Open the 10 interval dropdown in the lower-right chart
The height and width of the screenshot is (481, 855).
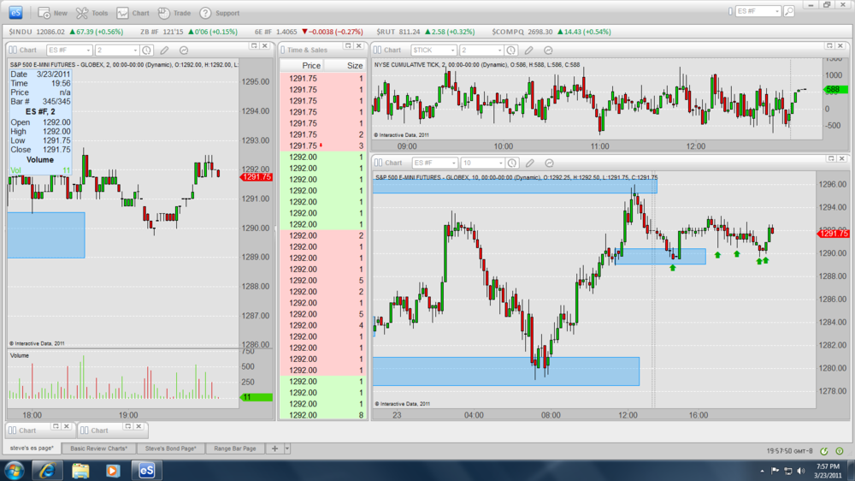click(500, 163)
